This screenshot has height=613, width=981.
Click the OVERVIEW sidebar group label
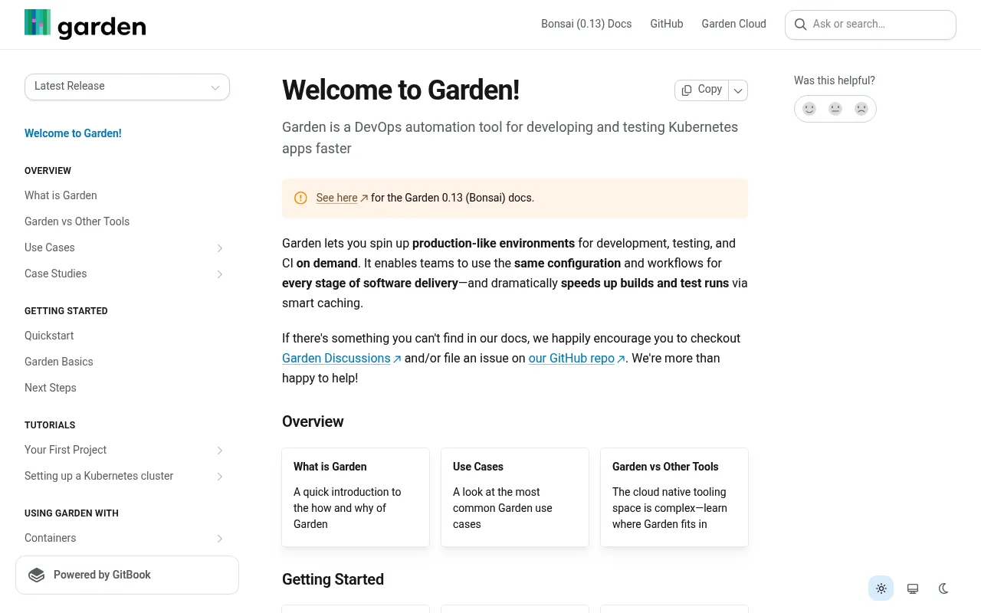[48, 171]
